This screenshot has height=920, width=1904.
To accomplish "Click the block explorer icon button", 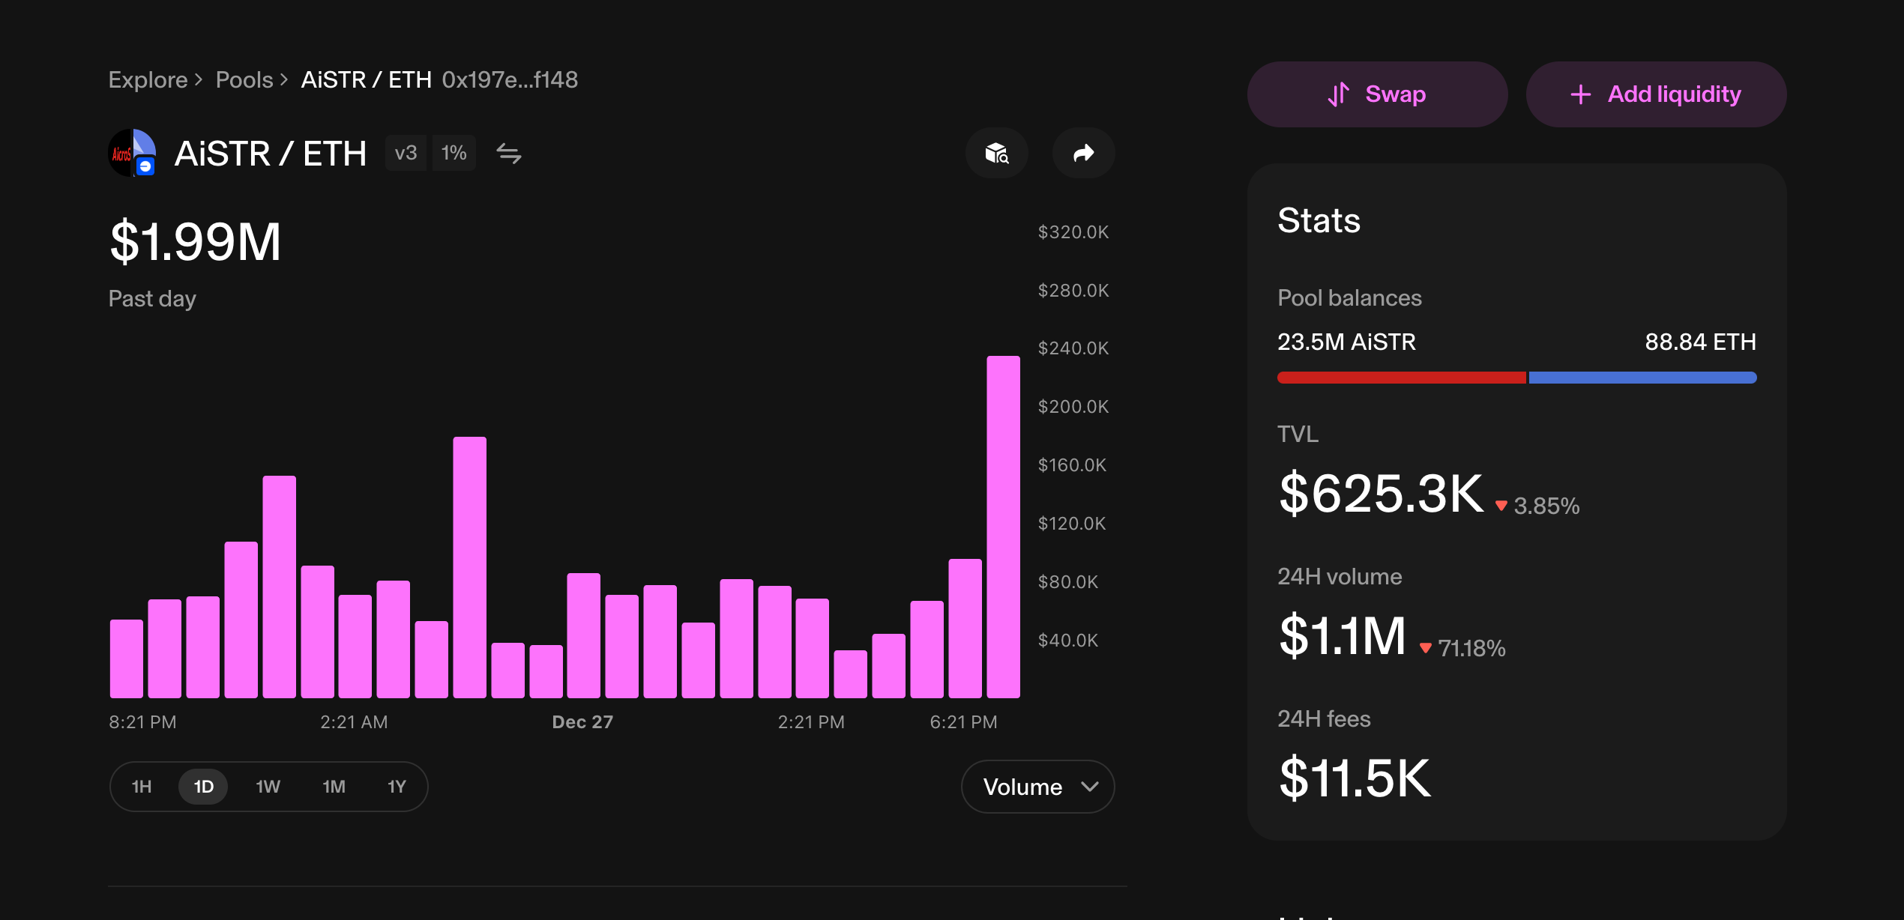I will (996, 154).
